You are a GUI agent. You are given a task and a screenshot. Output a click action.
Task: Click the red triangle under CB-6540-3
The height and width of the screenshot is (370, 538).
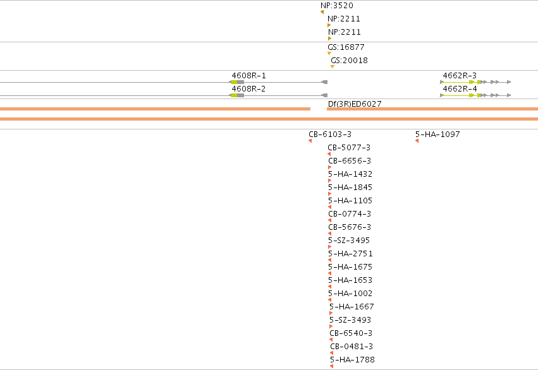(x=331, y=340)
